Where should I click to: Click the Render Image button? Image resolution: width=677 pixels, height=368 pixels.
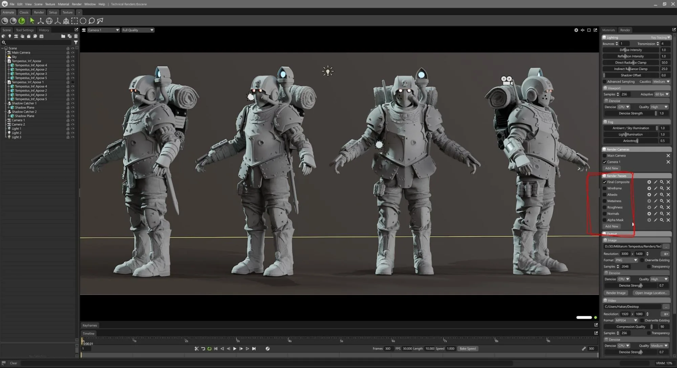(x=616, y=293)
